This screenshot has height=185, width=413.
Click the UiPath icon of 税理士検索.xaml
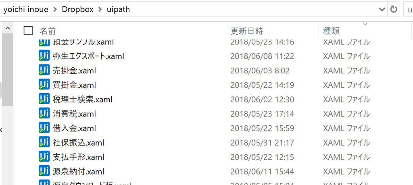point(44,100)
